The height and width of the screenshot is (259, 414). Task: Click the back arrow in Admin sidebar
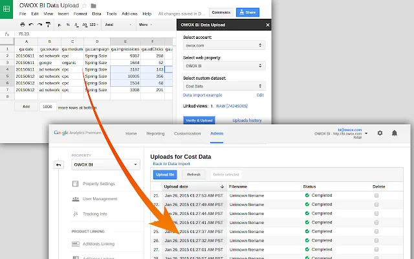pyautogui.click(x=58, y=164)
